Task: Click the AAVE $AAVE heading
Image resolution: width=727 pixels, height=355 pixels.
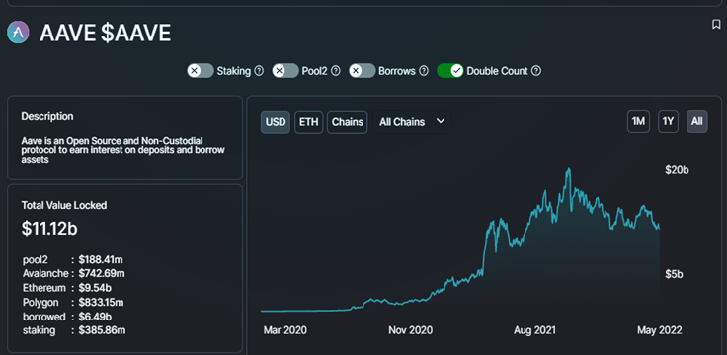Action: 106,34
